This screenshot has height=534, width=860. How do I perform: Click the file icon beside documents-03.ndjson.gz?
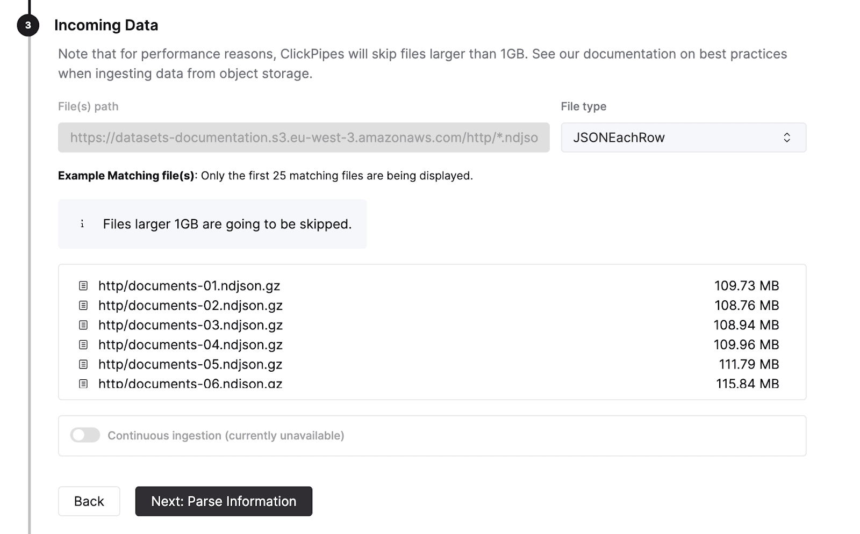click(x=83, y=325)
